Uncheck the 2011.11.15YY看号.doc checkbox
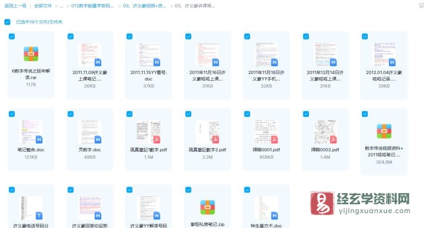The image size is (424, 228). (129, 37)
